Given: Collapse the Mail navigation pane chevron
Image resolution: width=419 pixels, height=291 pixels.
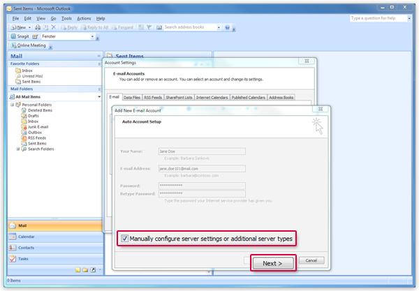Looking at the screenshot, I should [99, 56].
